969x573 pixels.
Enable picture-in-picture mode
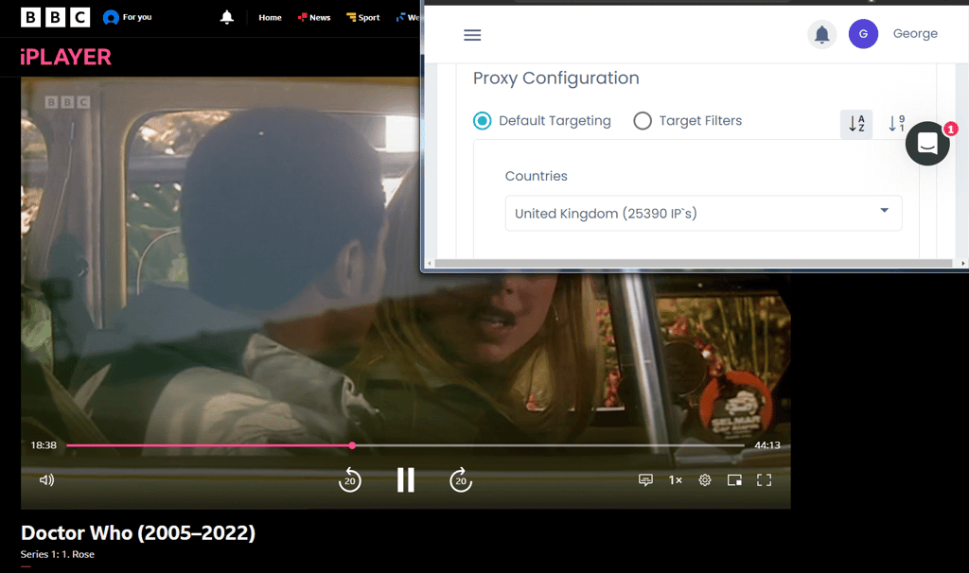pos(734,479)
